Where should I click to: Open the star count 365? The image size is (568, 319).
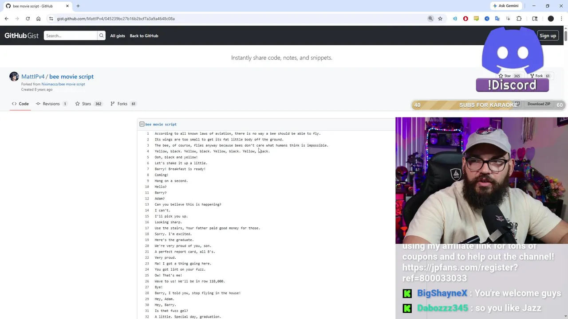pyautogui.click(x=517, y=76)
